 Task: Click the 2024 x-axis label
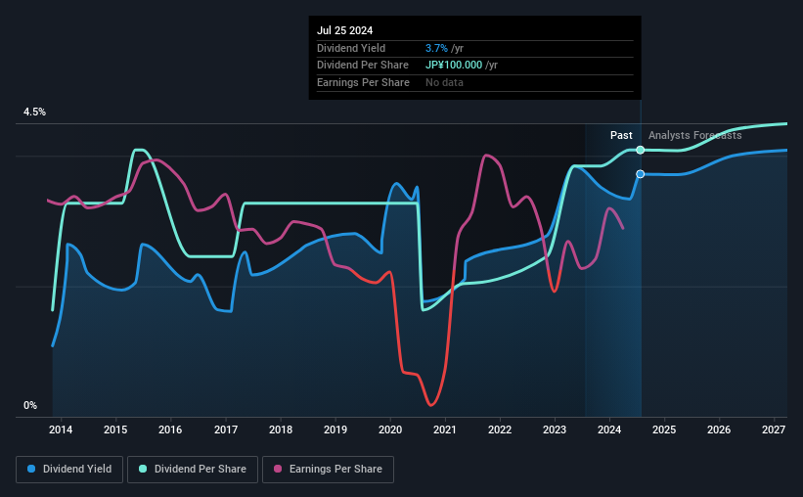(609, 429)
